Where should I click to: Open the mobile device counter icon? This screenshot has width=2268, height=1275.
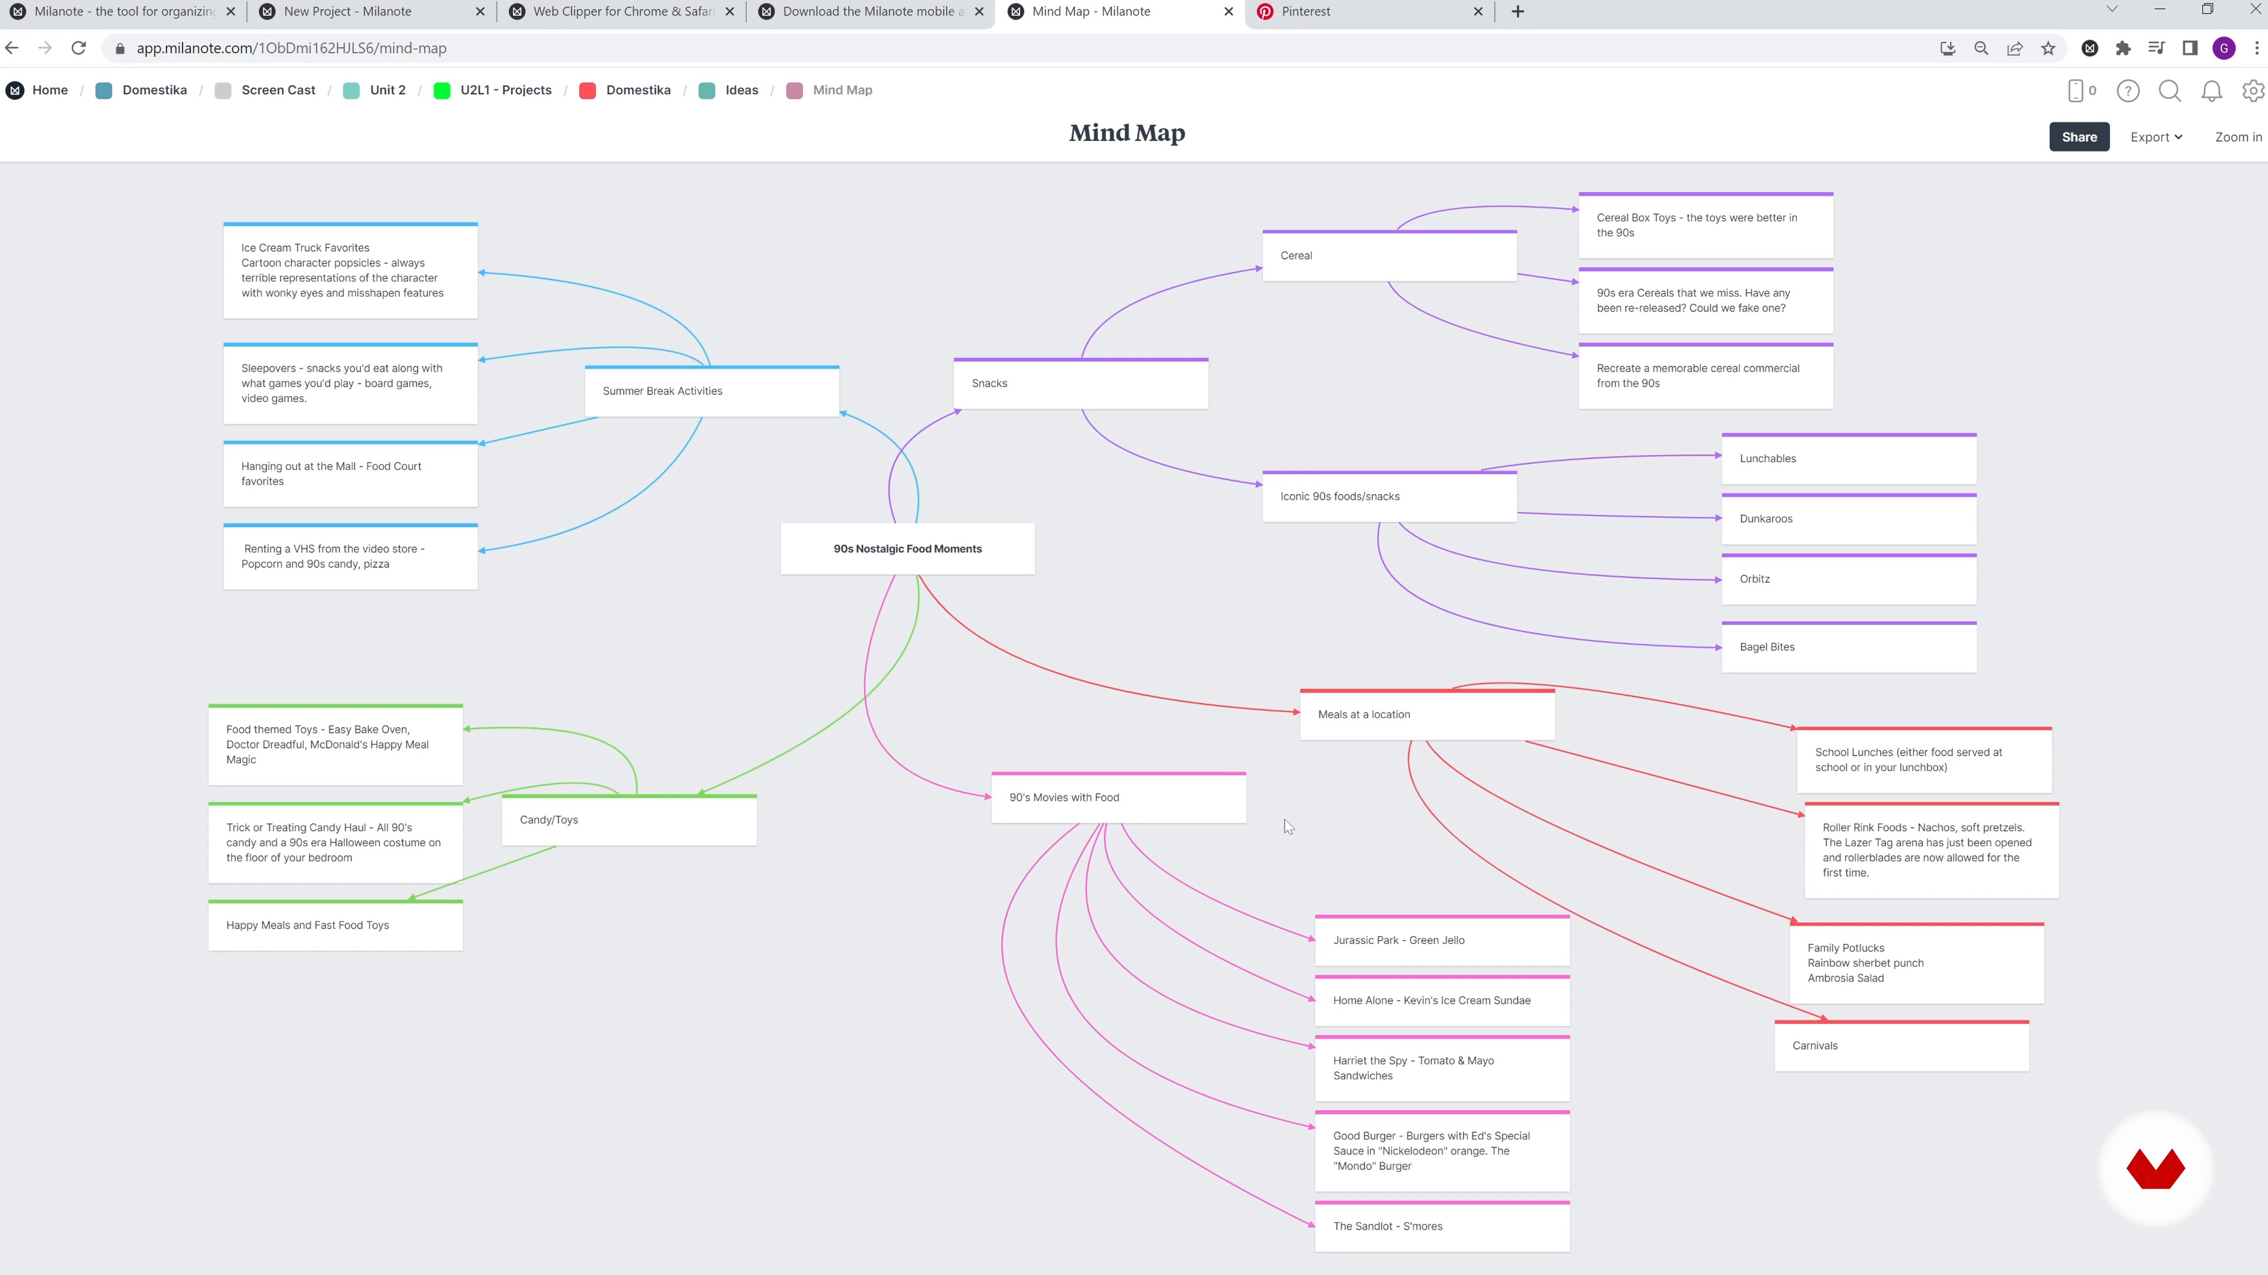[2081, 91]
